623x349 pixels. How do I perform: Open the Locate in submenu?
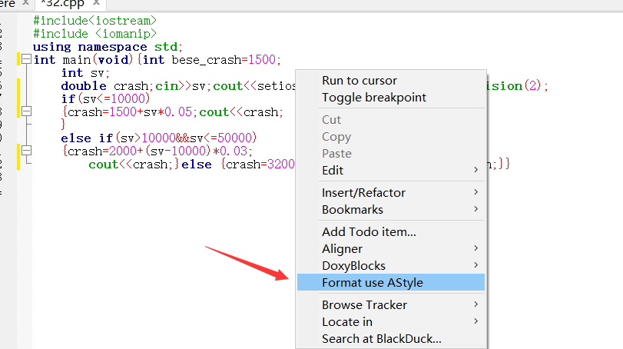[391, 321]
